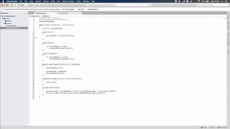Switch to the BaseState.cs tab
The height and width of the screenshot is (129, 230).
click(64, 13)
